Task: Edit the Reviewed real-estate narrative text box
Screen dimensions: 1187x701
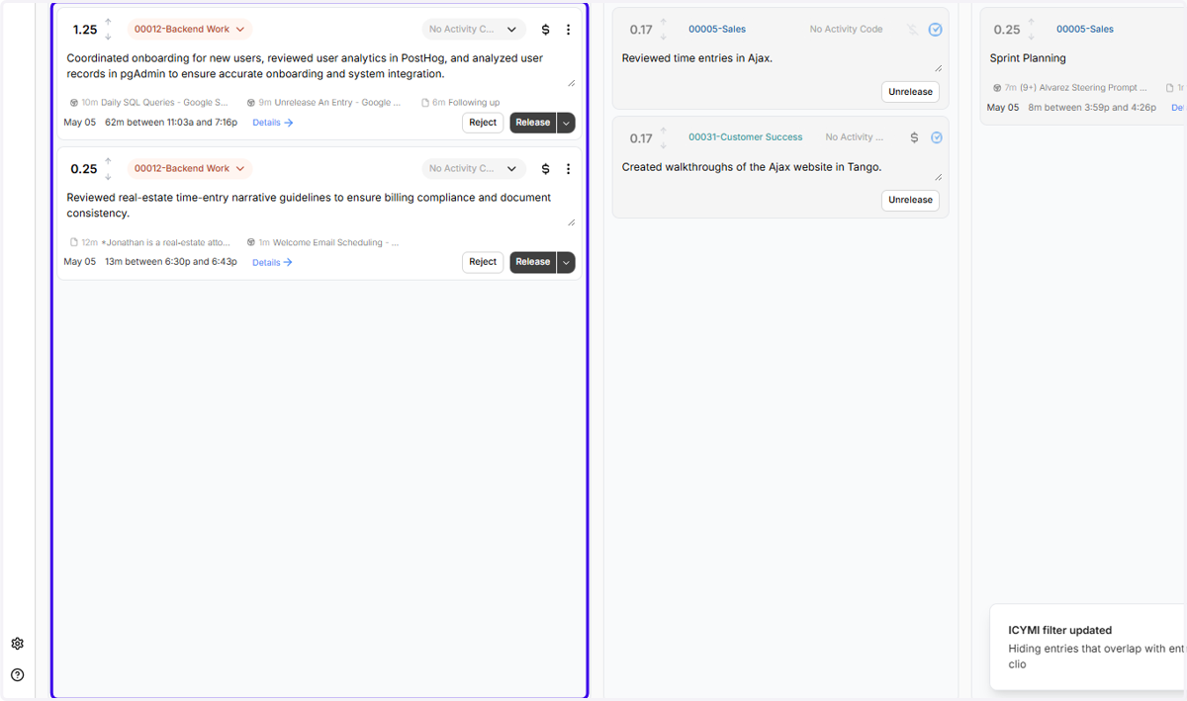Action: 320,208
